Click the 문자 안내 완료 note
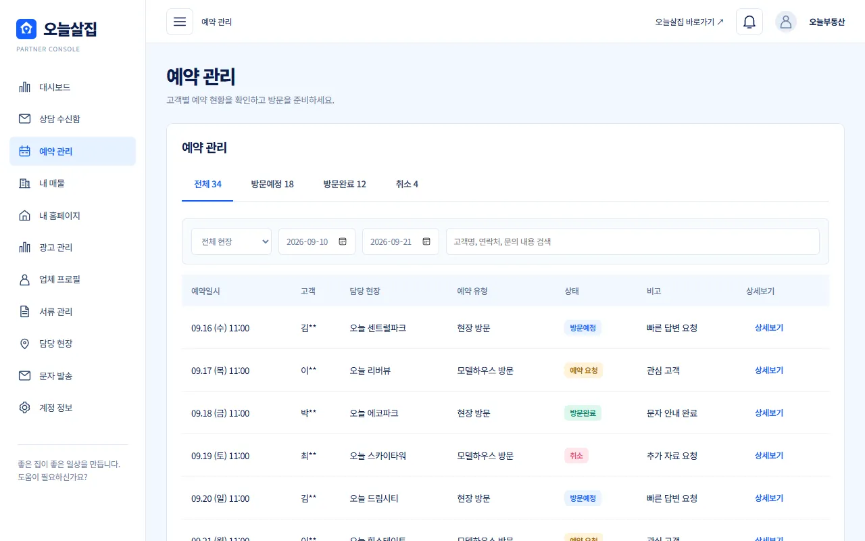This screenshot has height=541, width=865. (672, 413)
